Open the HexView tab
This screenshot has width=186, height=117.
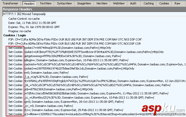102,3
